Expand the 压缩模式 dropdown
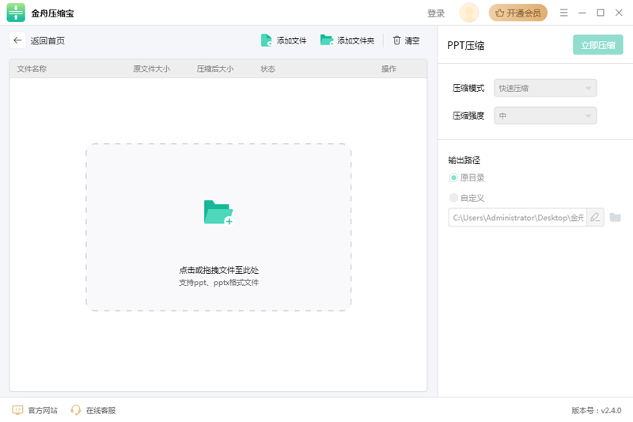 545,89
